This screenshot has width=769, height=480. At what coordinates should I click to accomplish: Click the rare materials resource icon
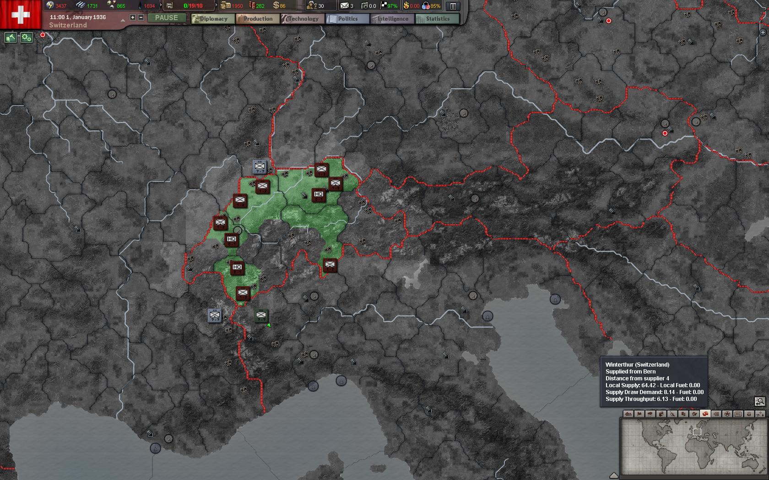(111, 5)
